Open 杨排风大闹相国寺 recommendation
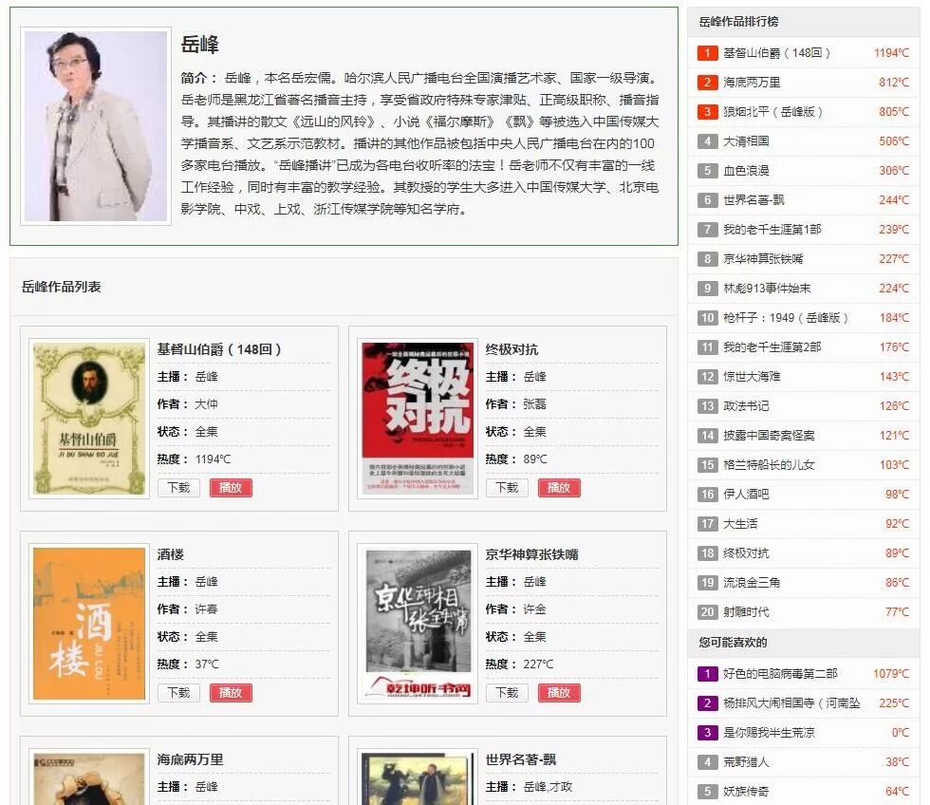The width and height of the screenshot is (930, 805). tap(791, 703)
